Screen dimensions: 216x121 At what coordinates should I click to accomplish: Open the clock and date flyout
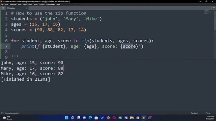[210, 118]
